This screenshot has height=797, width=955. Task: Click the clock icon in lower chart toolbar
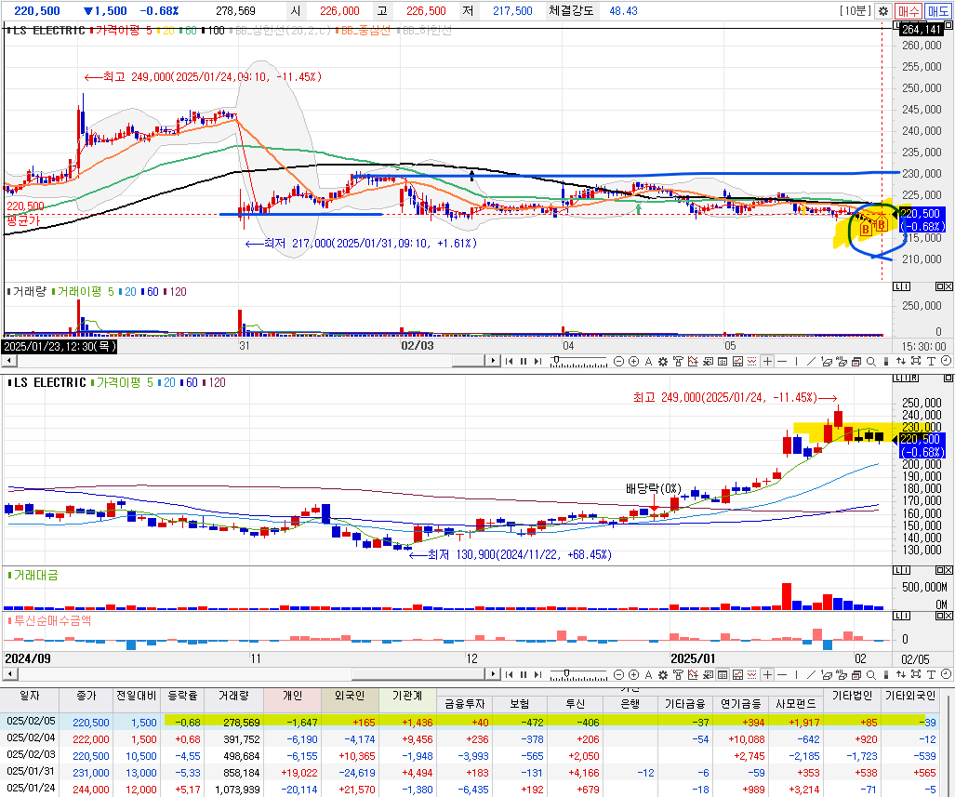[946, 674]
